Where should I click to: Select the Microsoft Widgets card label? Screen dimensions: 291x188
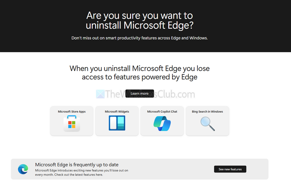(x=117, y=111)
